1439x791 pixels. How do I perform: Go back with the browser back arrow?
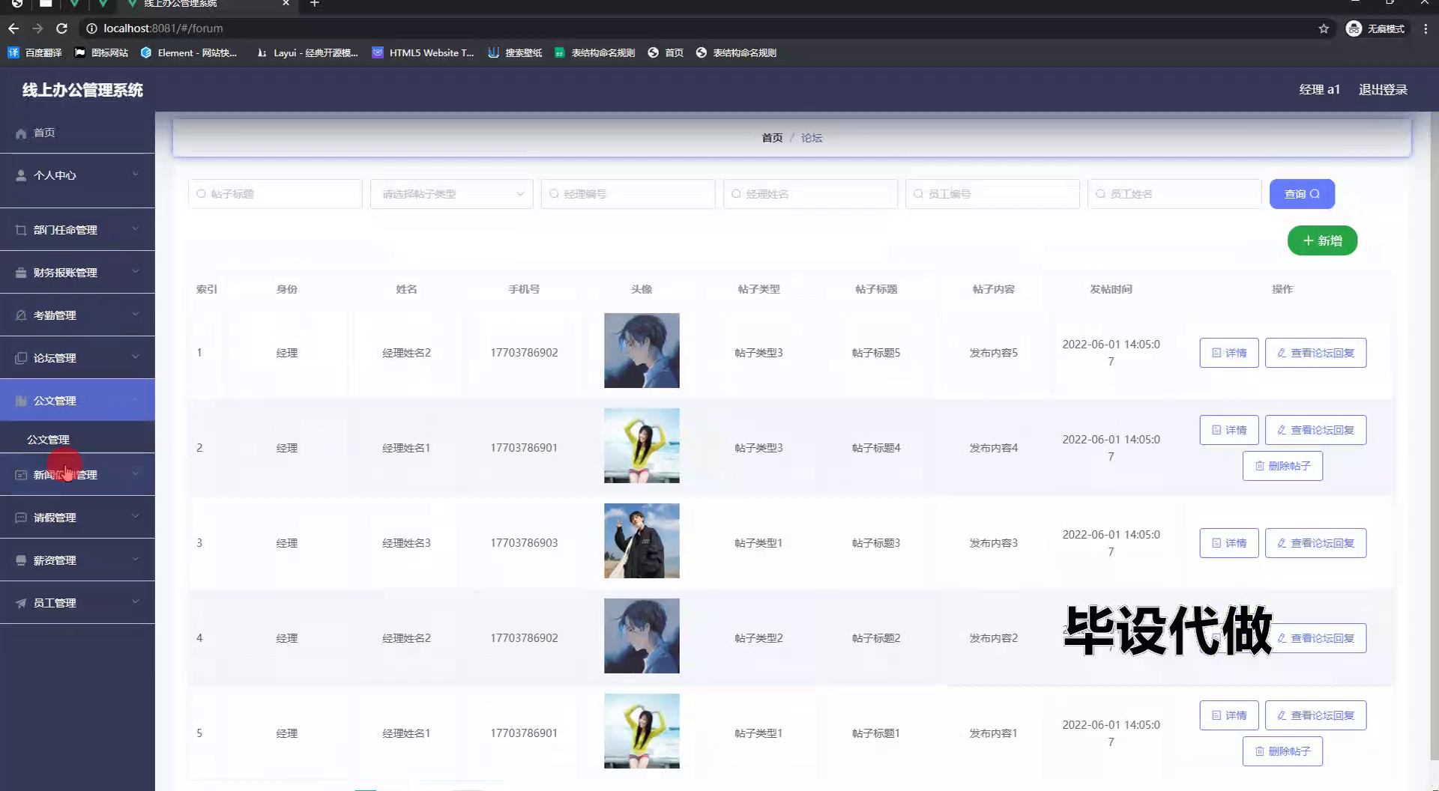tap(13, 28)
